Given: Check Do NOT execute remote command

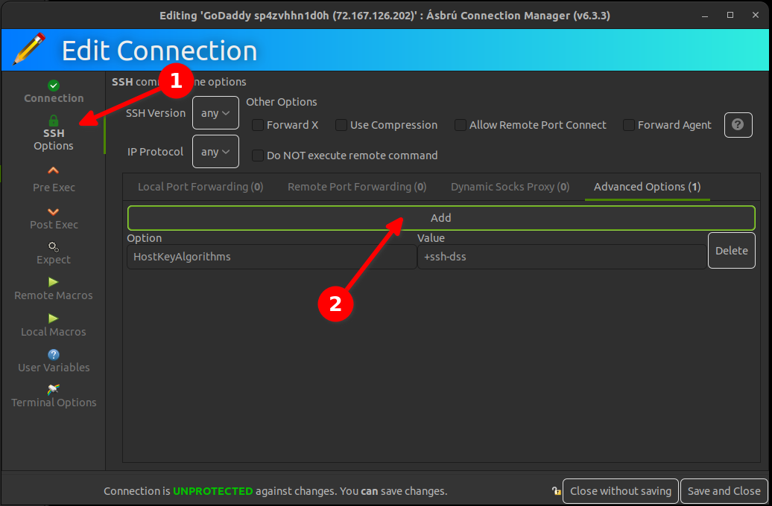Looking at the screenshot, I should click(258, 156).
